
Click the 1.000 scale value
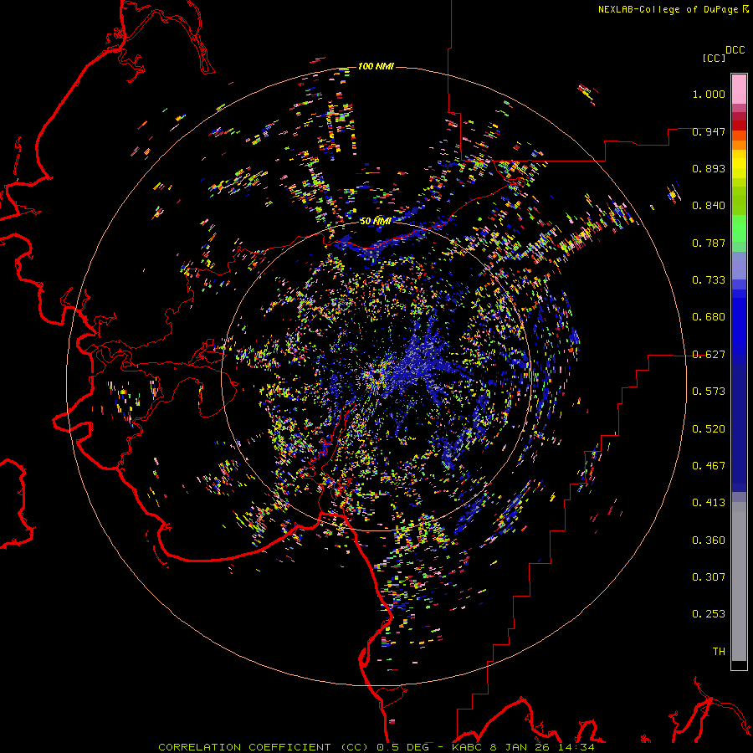coord(709,94)
